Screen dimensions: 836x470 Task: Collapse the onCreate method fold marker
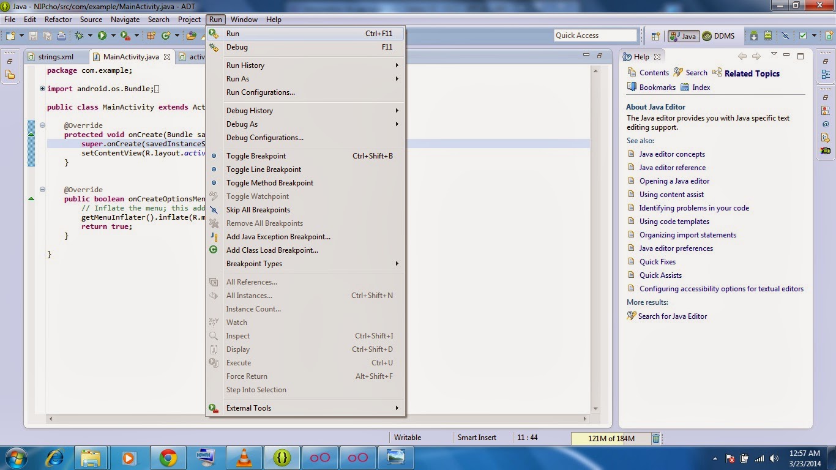43,125
